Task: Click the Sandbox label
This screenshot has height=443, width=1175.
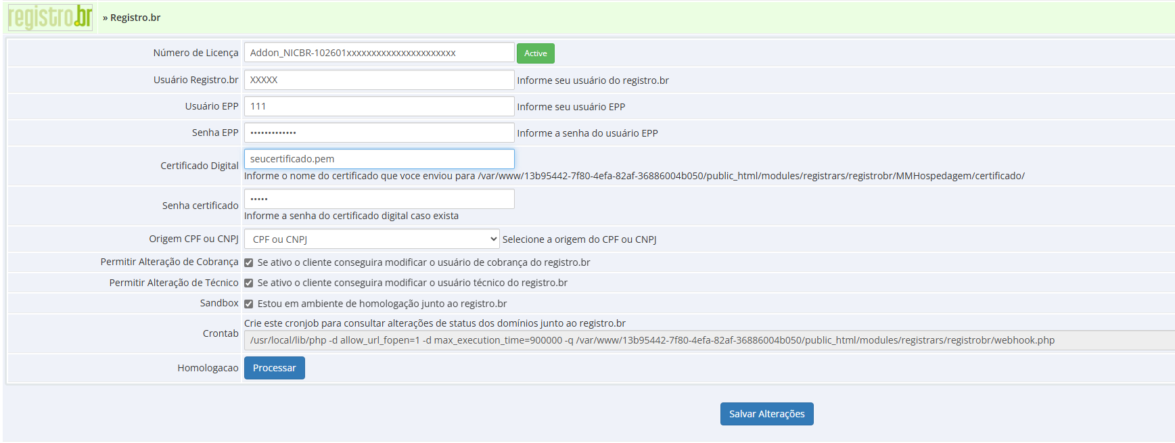Action: [219, 303]
